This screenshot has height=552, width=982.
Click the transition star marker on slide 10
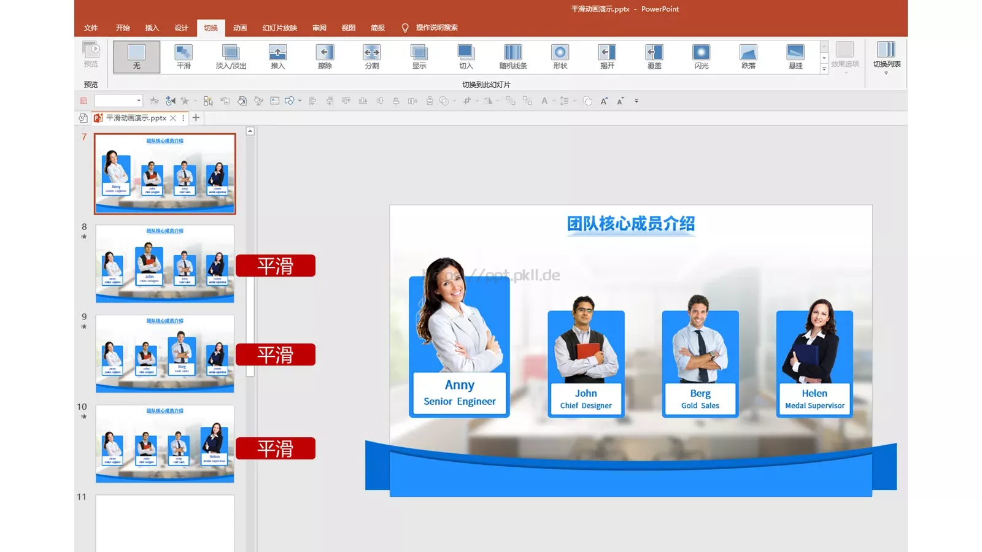point(84,417)
